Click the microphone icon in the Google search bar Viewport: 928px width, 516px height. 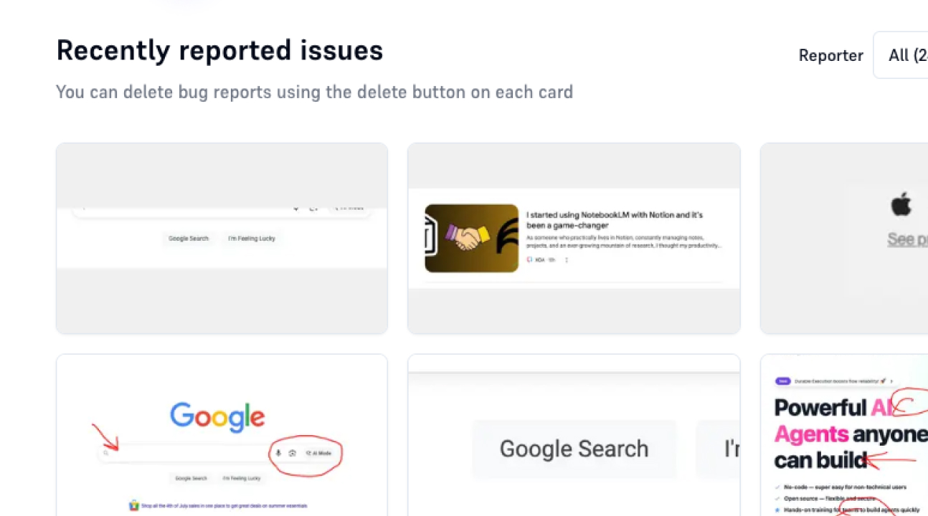278,453
